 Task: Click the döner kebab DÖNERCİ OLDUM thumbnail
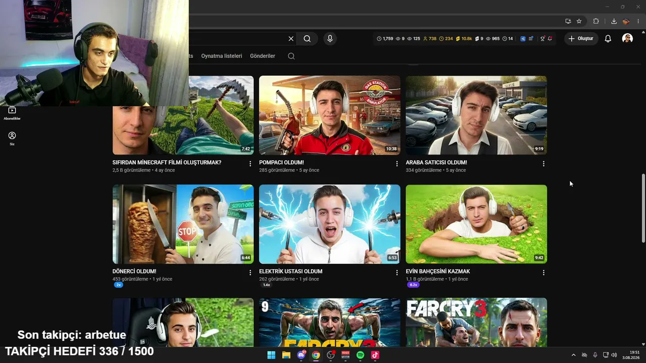pyautogui.click(x=183, y=224)
